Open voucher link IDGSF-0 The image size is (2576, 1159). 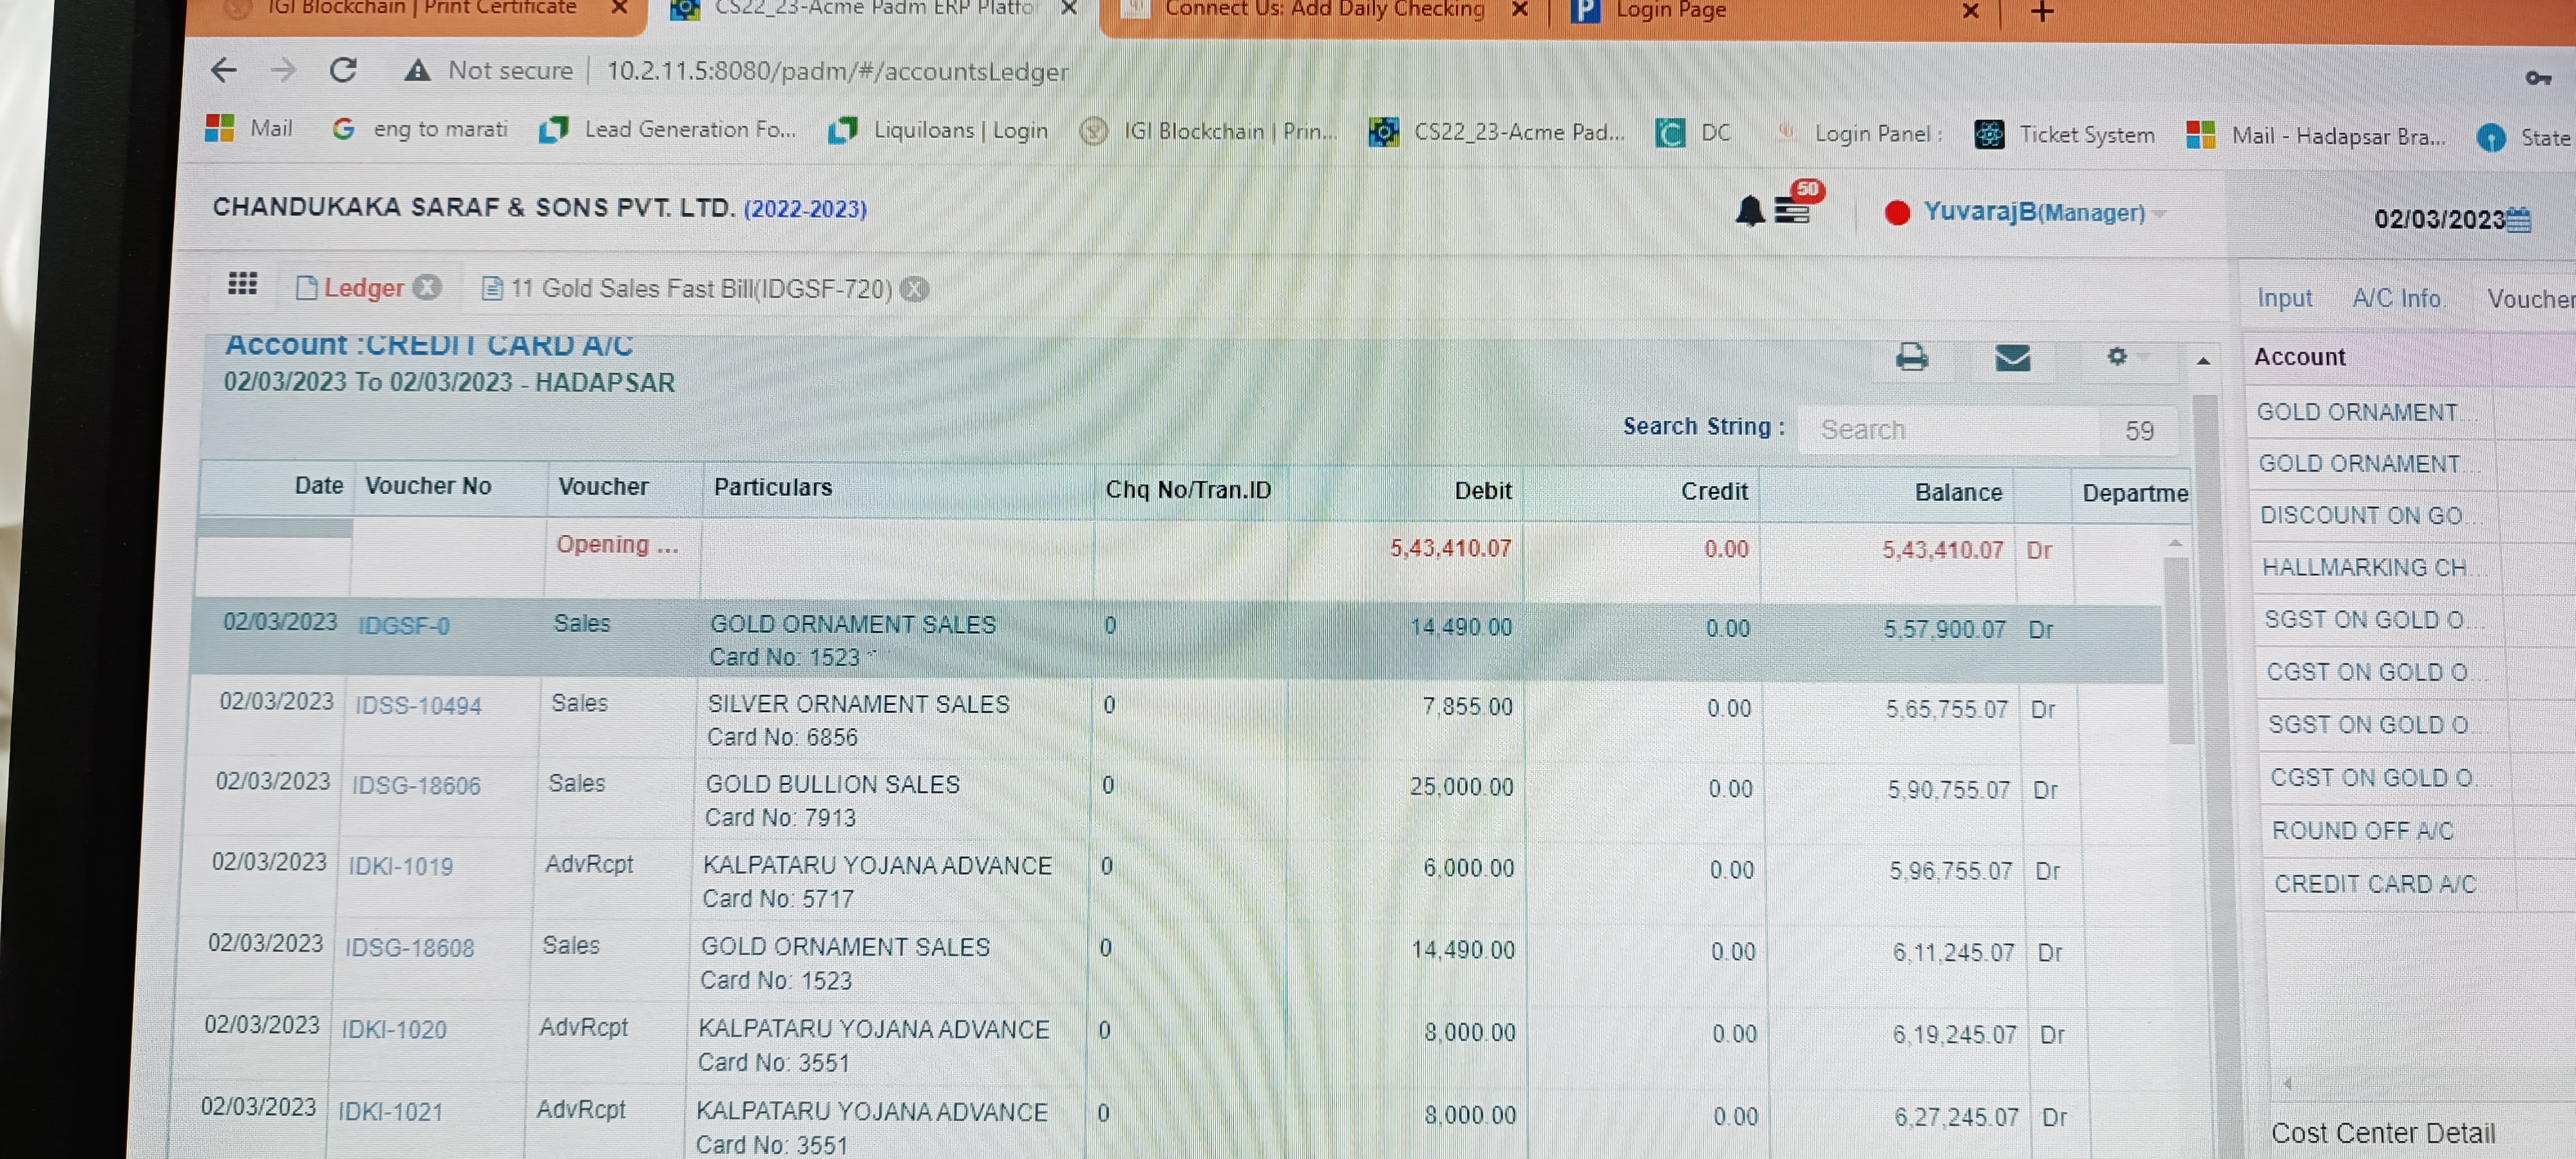point(403,626)
